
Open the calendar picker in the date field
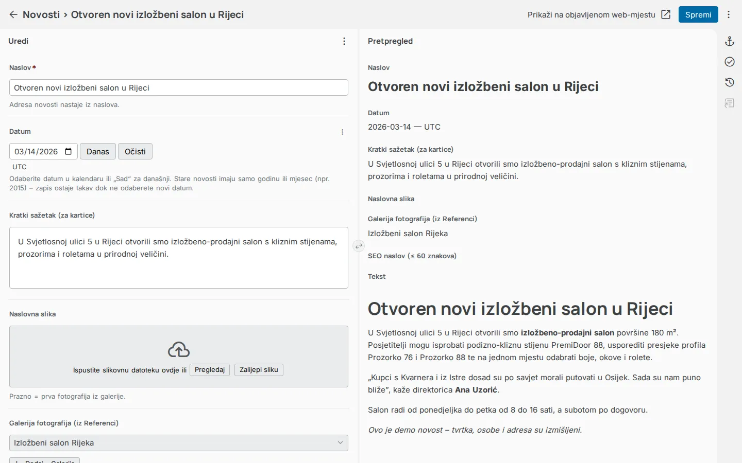click(69, 151)
